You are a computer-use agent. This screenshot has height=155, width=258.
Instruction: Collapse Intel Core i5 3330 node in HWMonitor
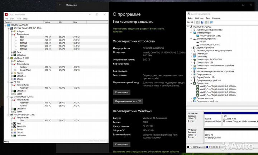tap(9, 58)
